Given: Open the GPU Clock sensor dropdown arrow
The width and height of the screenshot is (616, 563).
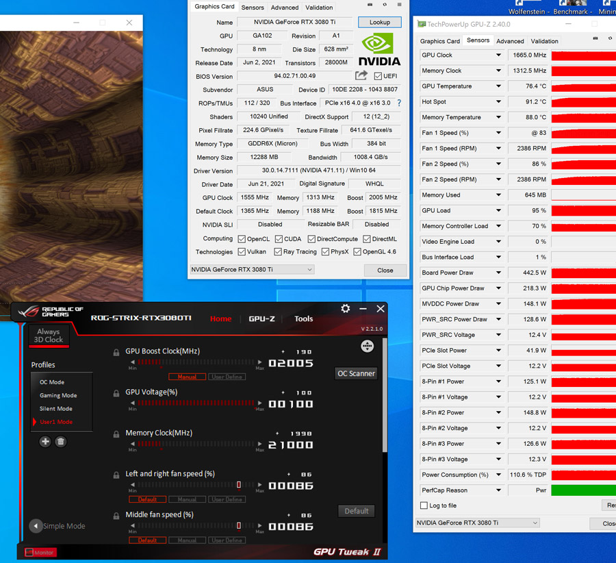Looking at the screenshot, I should click(498, 55).
